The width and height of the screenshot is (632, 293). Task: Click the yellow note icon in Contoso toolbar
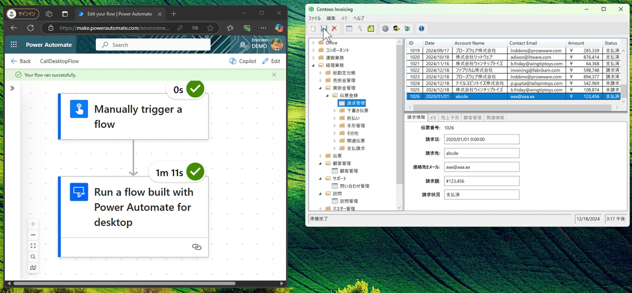point(371,28)
